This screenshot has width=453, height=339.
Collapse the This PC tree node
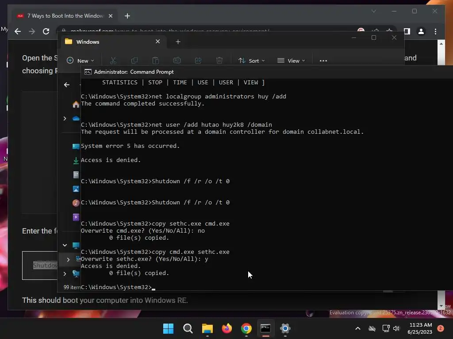[x=65, y=245]
